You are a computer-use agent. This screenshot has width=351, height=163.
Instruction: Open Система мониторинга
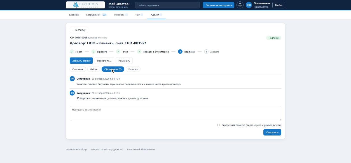pos(219,5)
